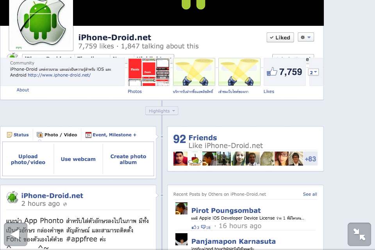Click the iPhone-Droid.net profile picture
Screen dimensions: 375x250
[41, 25]
